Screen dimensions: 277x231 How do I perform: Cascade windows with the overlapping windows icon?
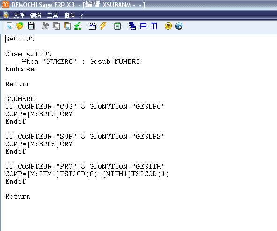(x=132, y=26)
